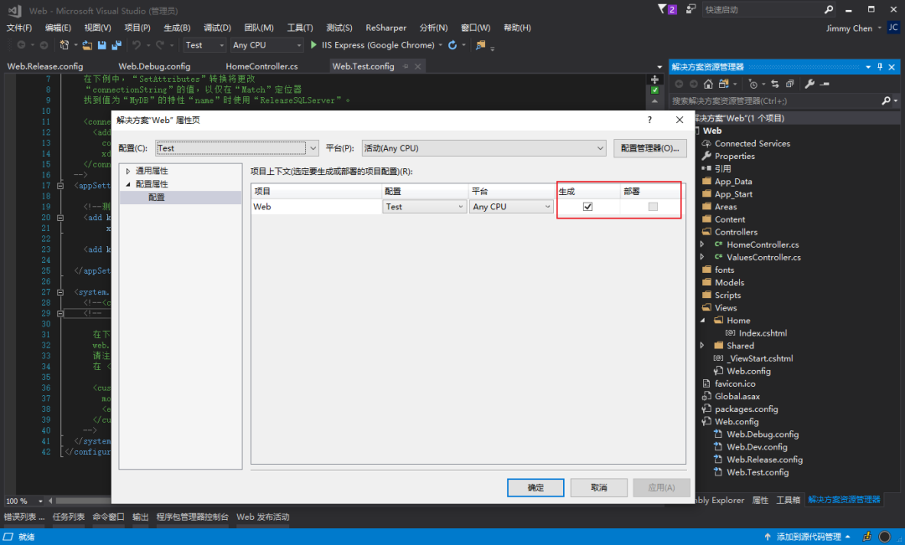Viewport: 905px width, 545px height.
Task: Switch to Web.Release.config tab
Action: [45, 66]
